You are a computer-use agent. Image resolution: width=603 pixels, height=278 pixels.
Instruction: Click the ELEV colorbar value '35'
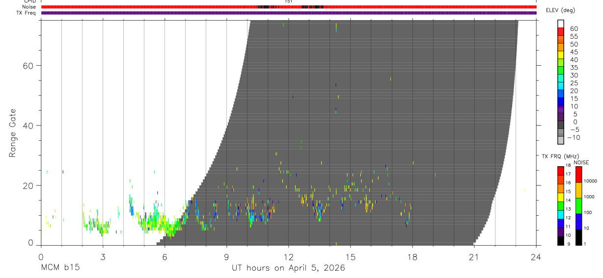(x=574, y=68)
